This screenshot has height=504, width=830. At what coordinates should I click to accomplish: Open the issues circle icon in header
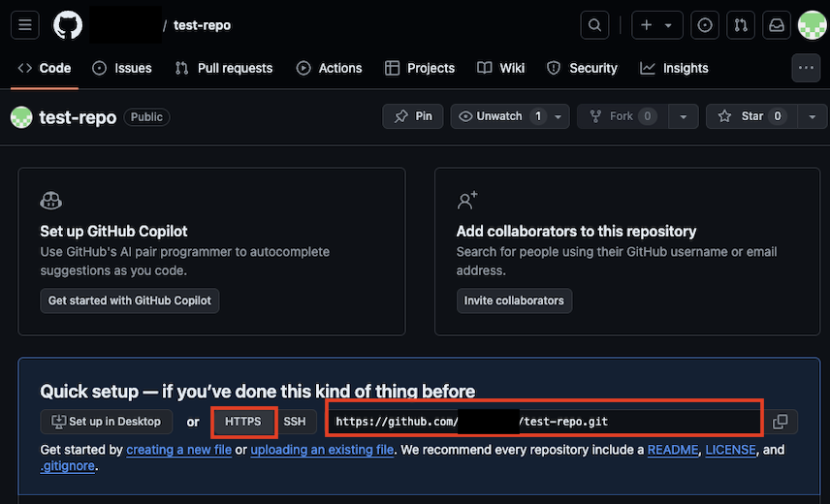(705, 25)
